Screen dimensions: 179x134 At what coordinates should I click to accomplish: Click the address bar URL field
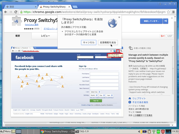tap(94, 12)
